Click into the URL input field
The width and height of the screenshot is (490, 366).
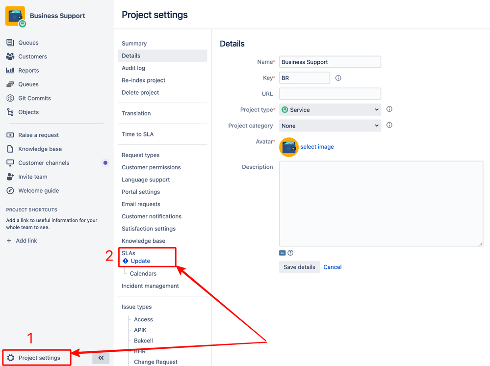(x=330, y=94)
